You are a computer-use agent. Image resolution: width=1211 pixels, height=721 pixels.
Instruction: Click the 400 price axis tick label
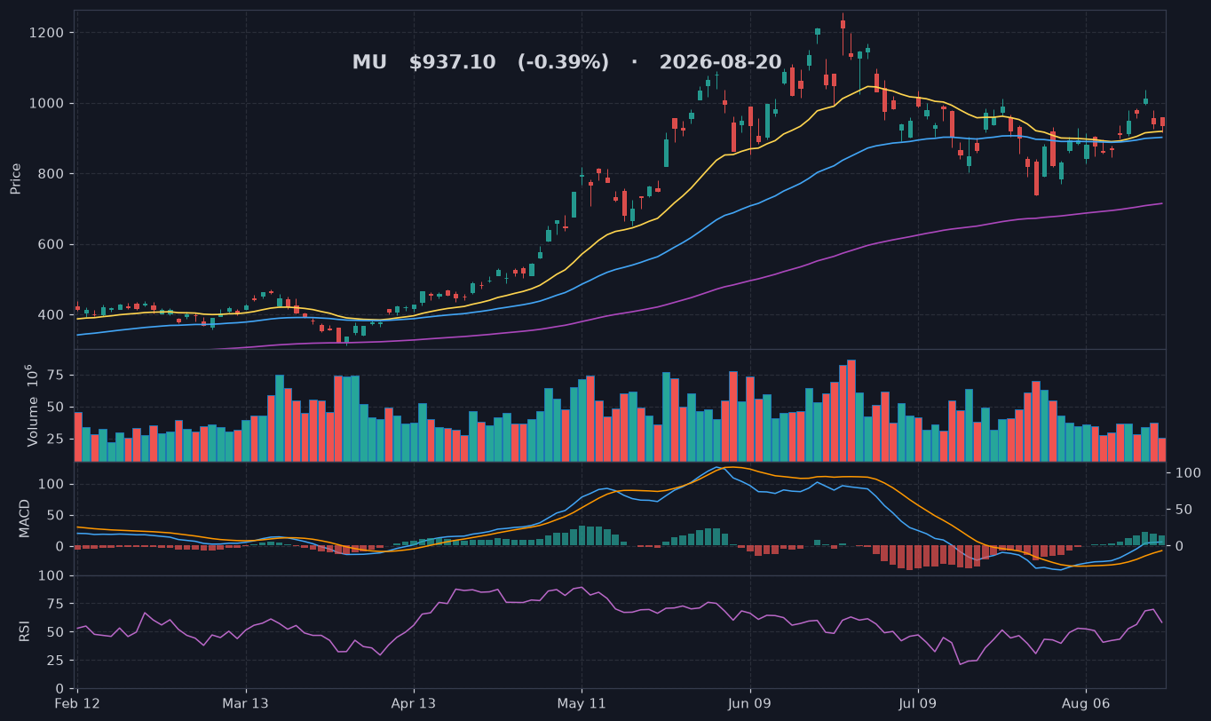(51, 315)
